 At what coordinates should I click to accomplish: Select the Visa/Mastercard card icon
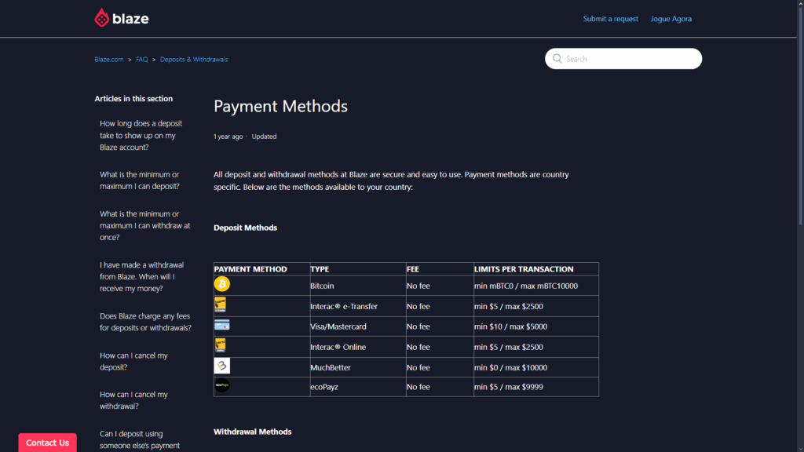222,325
